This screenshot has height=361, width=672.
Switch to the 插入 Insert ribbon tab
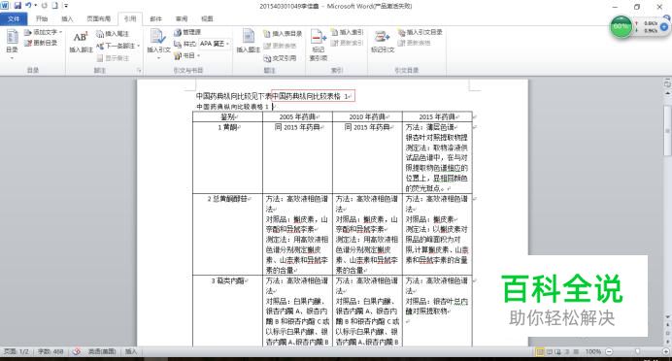pos(67,18)
